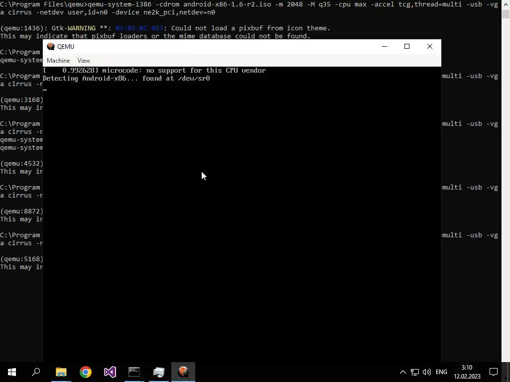Click '(qemu:3168)' in the console
Screen dimensions: 510x382
coord(21,99)
